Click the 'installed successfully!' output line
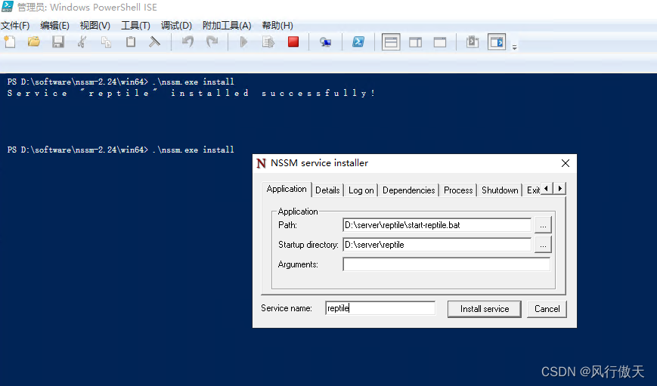657x386 pixels. 191,93
